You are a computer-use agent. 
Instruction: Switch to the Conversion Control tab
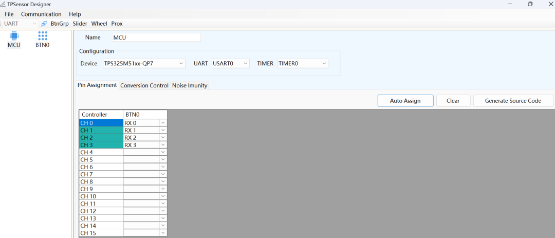[144, 86]
